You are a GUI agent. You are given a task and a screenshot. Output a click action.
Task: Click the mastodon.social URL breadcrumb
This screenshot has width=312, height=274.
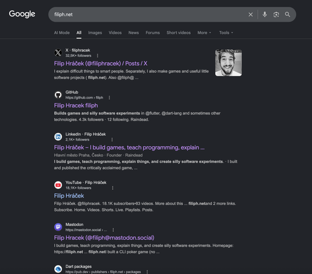[x=86, y=230]
